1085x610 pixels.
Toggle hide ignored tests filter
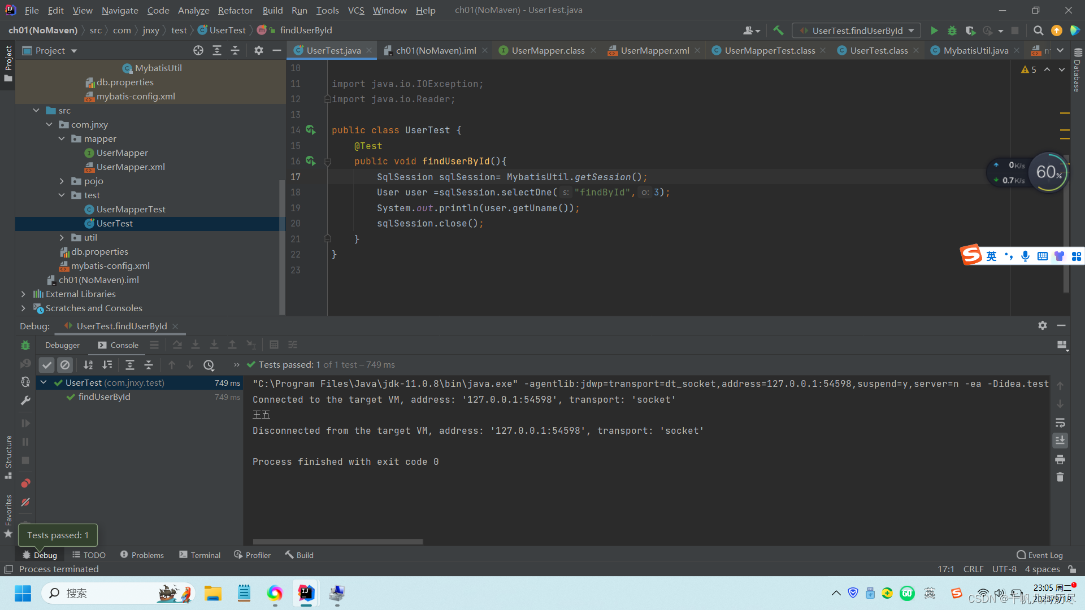65,365
